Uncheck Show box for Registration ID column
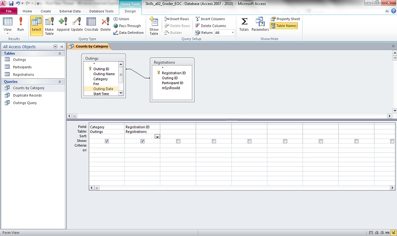 click(142, 141)
